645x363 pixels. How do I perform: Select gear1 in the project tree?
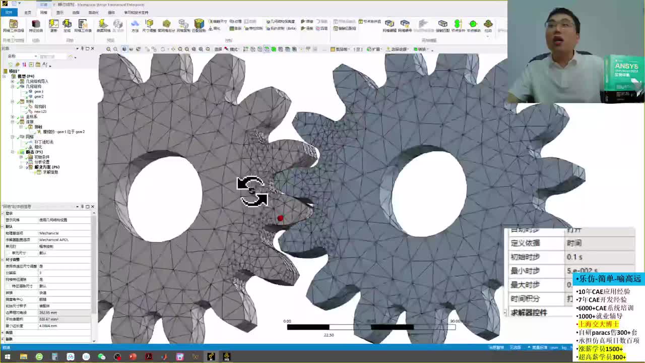tap(39, 91)
